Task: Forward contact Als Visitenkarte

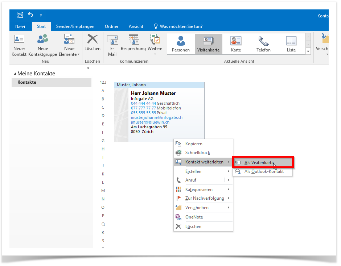Action: 263,163
